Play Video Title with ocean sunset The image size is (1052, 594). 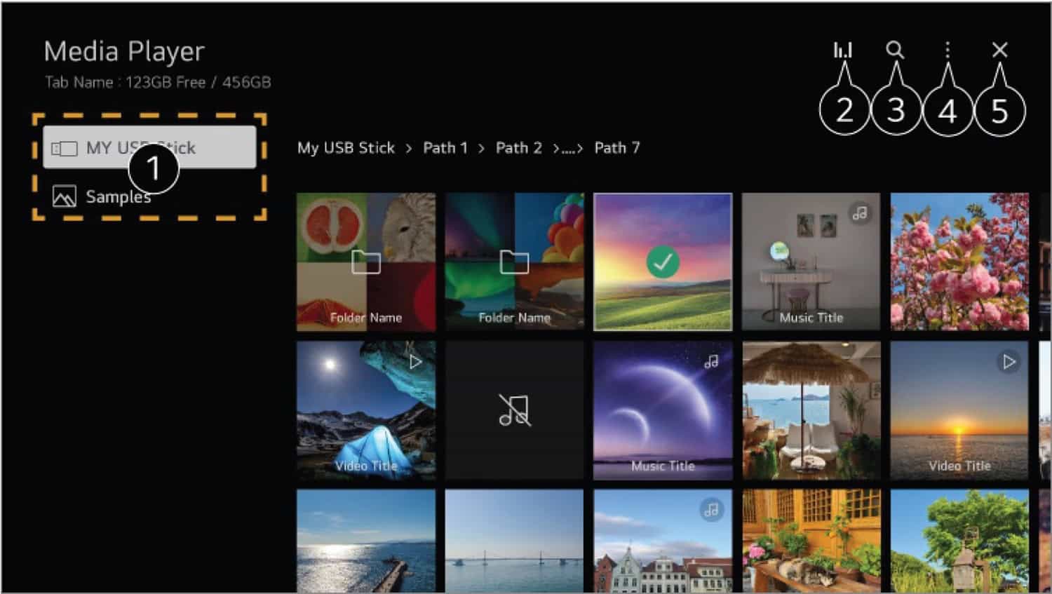pos(959,410)
